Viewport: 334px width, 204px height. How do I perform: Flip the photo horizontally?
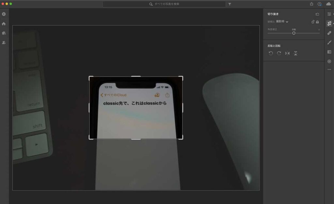click(x=287, y=53)
